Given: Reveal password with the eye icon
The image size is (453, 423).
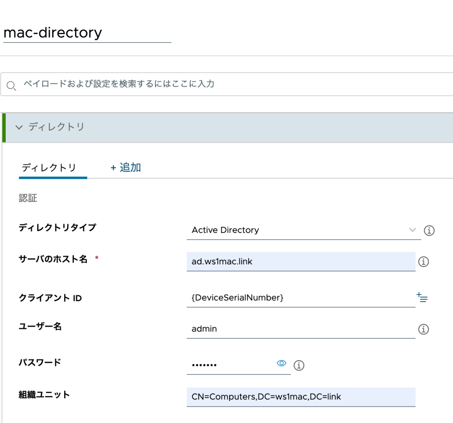Looking at the screenshot, I should point(281,363).
